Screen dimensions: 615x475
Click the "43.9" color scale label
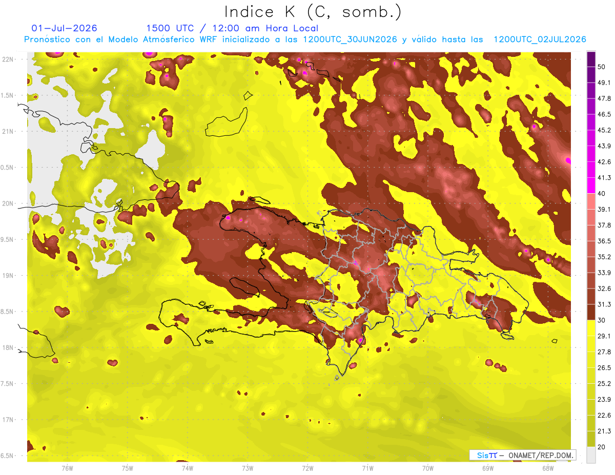pyautogui.click(x=605, y=146)
